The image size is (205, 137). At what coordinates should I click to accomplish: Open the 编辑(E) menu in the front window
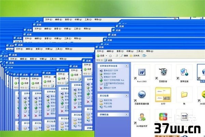[x=110, y=51]
